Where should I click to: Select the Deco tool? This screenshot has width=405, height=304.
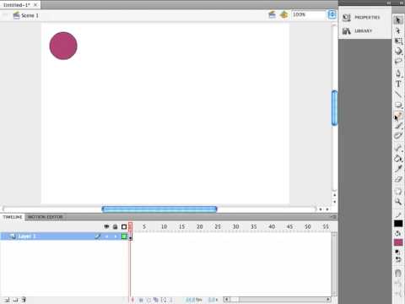(398, 136)
